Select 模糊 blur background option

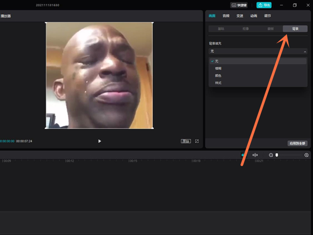pyautogui.click(x=218, y=68)
